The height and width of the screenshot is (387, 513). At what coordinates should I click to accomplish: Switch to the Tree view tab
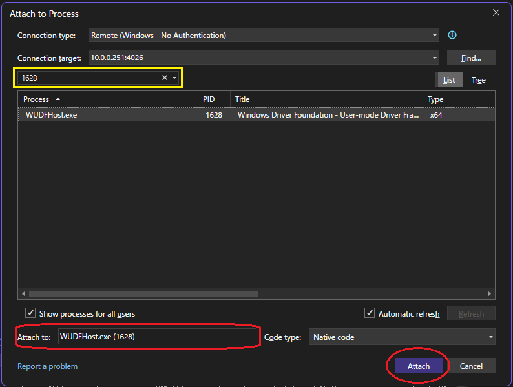478,80
